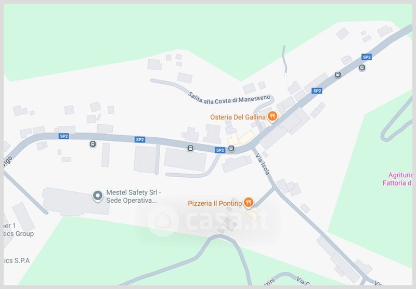Viewport: 416px width, 289px height.
Task: Click the bus stop left of the upper-right SP2 shield
Action: (x=337, y=74)
